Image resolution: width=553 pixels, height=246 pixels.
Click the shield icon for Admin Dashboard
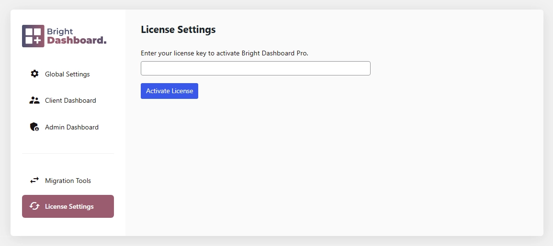pyautogui.click(x=34, y=127)
